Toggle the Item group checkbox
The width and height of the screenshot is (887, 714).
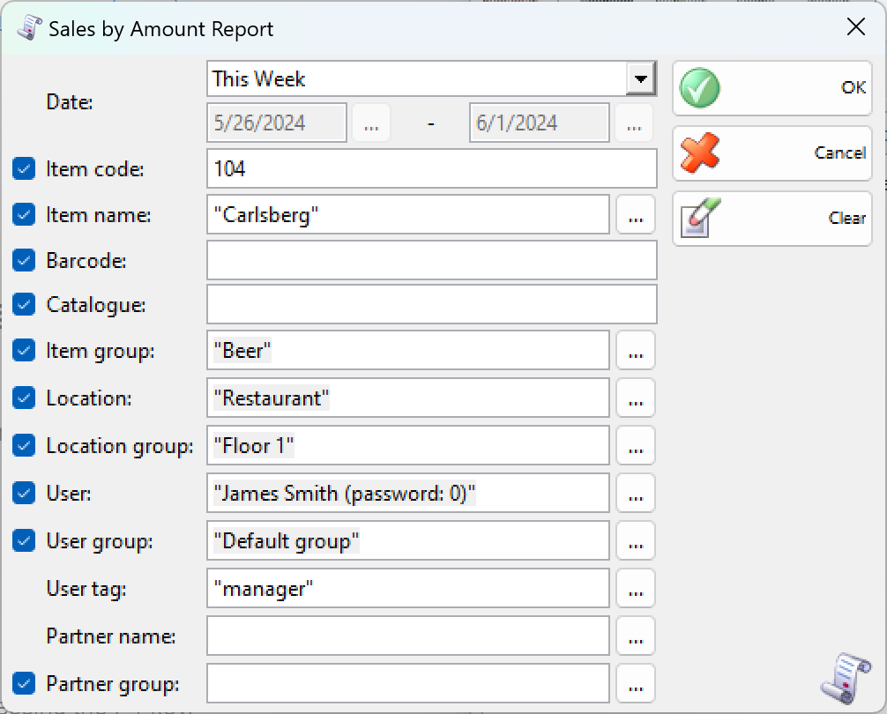(24, 351)
